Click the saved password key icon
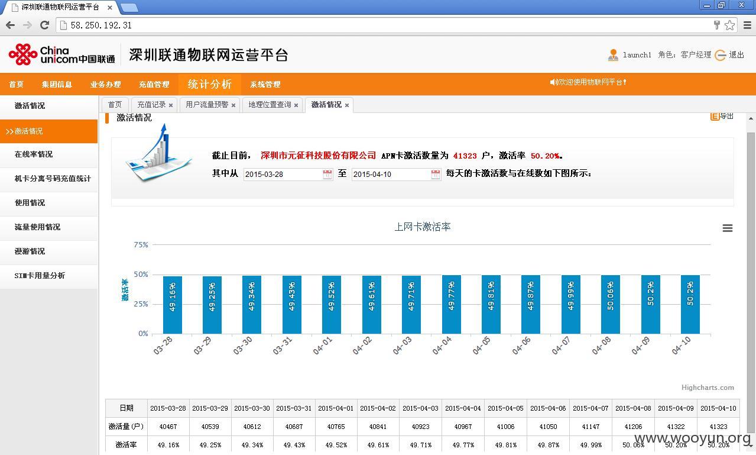This screenshot has height=455, width=756. pos(716,25)
